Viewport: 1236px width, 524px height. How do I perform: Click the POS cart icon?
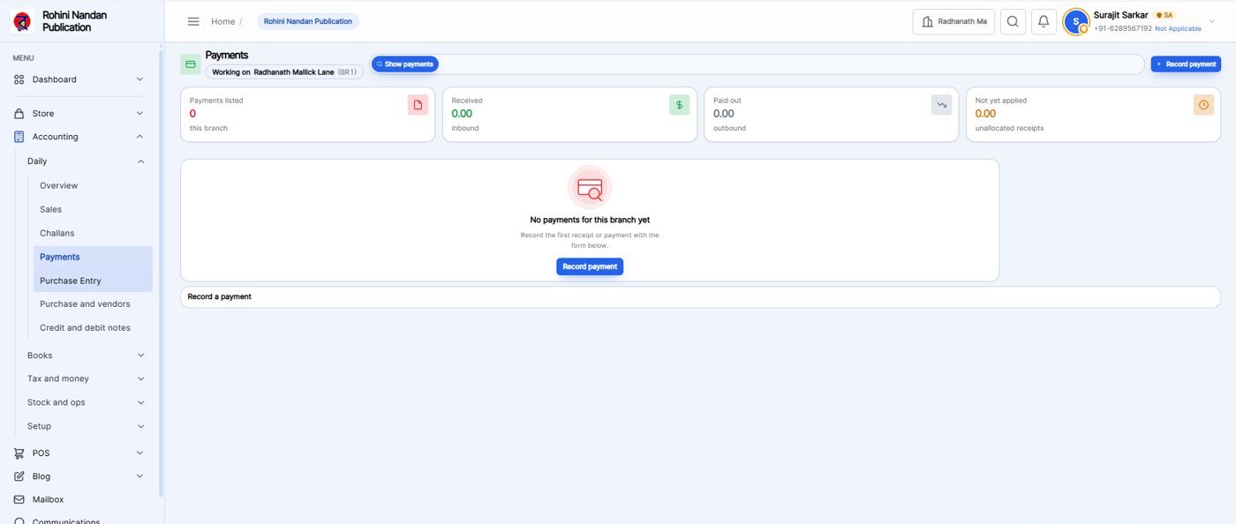pyautogui.click(x=19, y=453)
